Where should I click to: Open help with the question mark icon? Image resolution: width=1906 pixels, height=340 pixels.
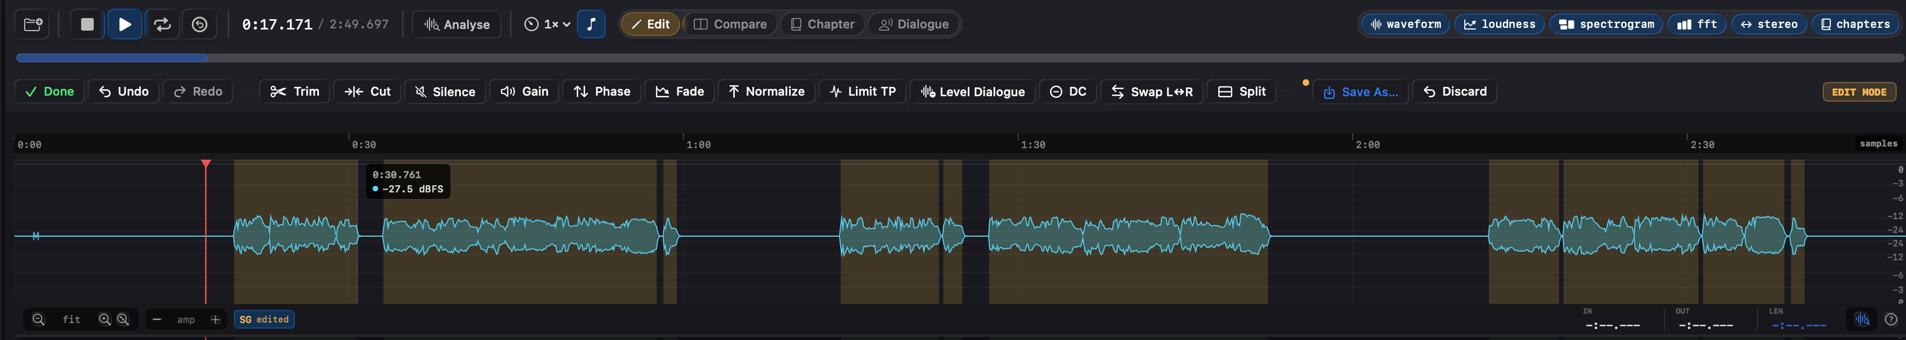coord(1891,319)
